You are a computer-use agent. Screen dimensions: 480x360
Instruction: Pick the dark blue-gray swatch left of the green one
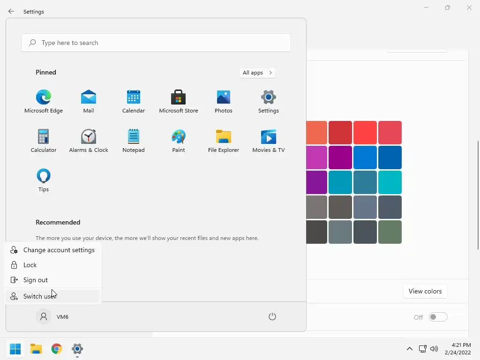click(x=365, y=232)
